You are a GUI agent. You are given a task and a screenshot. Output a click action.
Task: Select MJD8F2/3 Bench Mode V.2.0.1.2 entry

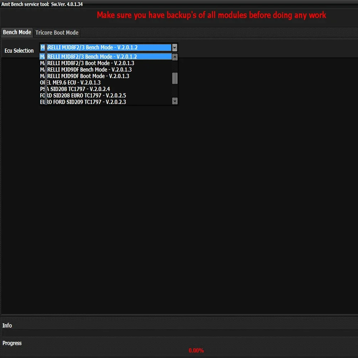106,57
